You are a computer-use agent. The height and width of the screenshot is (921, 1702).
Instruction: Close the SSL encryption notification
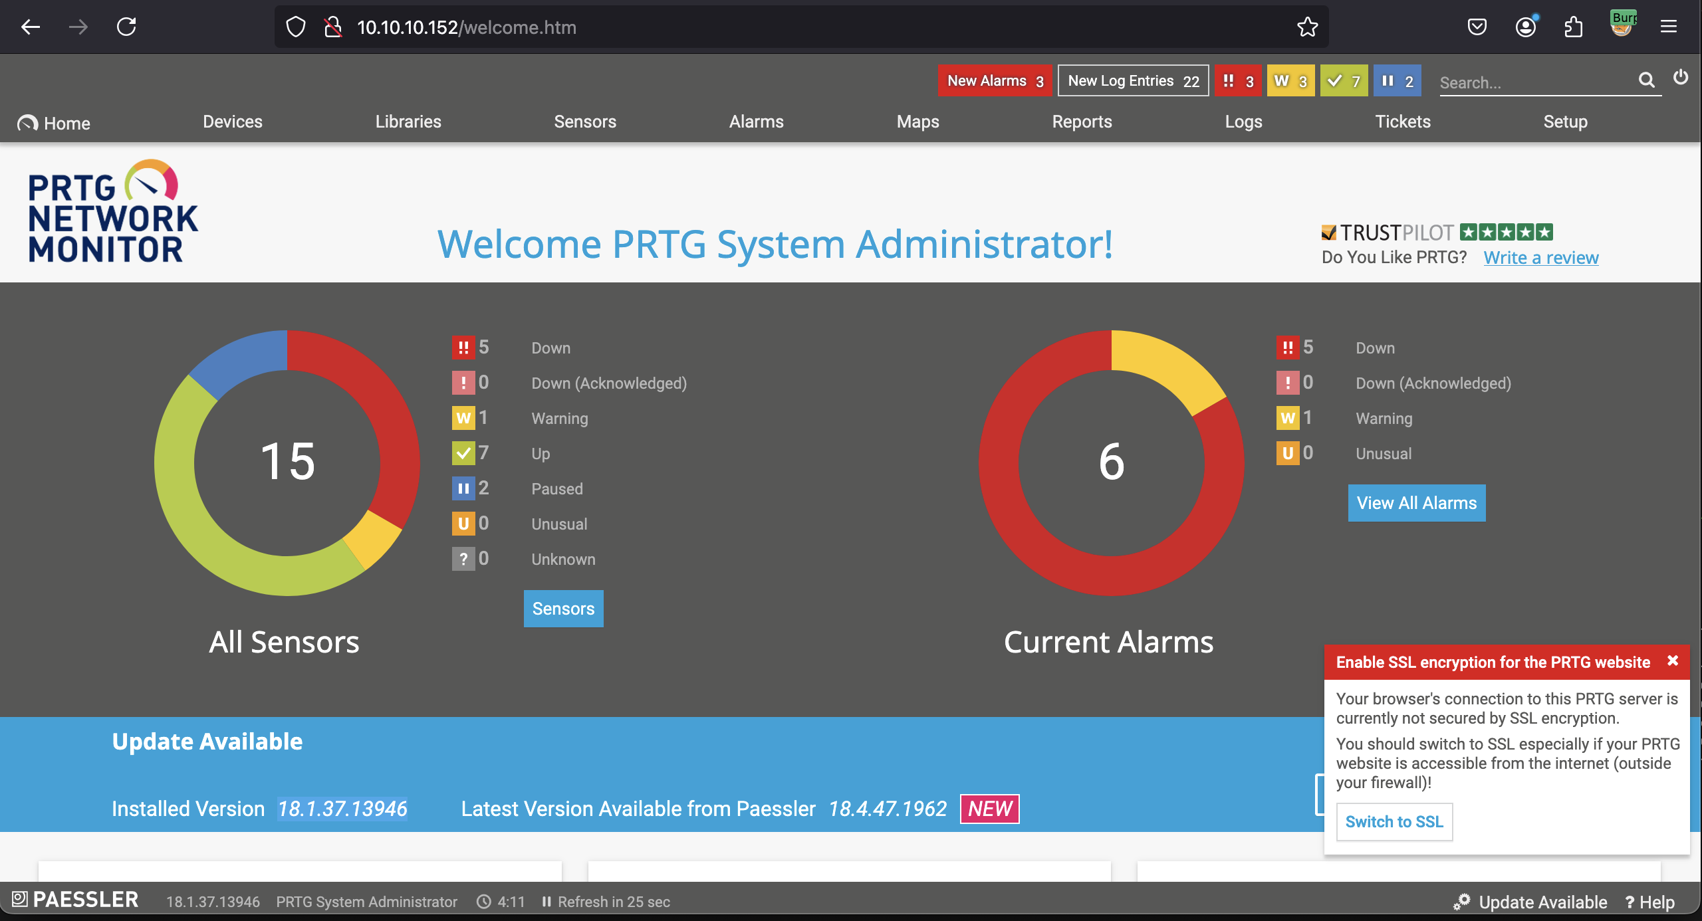coord(1673,661)
